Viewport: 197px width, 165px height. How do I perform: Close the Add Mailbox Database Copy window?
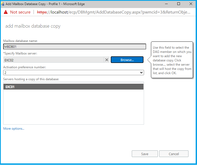(191, 4)
